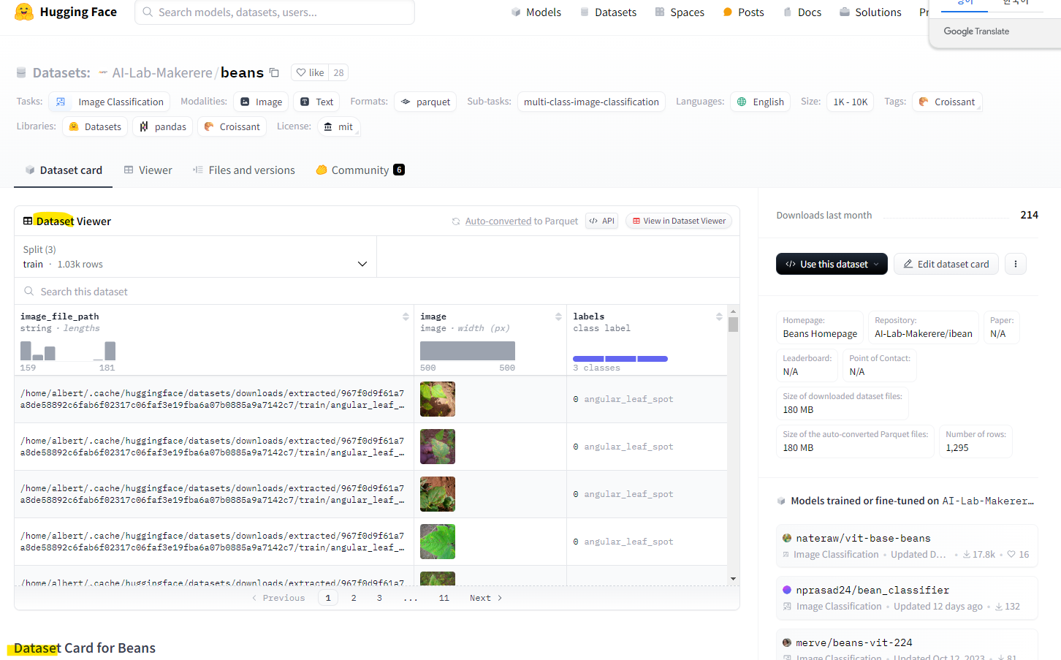1061x660 pixels.
Task: Open Docs in the top navigation
Action: (802, 12)
